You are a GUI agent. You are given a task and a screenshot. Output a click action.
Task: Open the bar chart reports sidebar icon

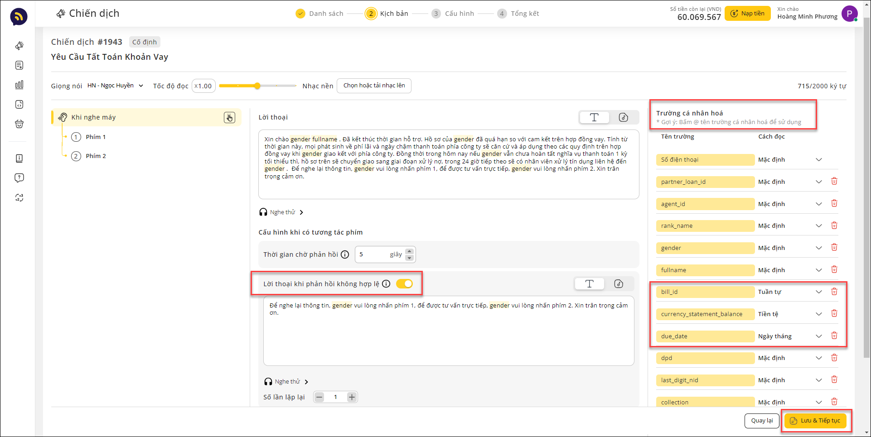pyautogui.click(x=19, y=85)
